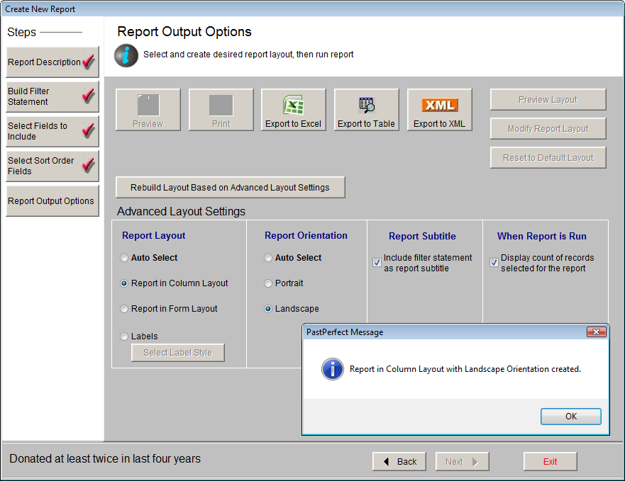Click the Print report icon

click(x=221, y=105)
